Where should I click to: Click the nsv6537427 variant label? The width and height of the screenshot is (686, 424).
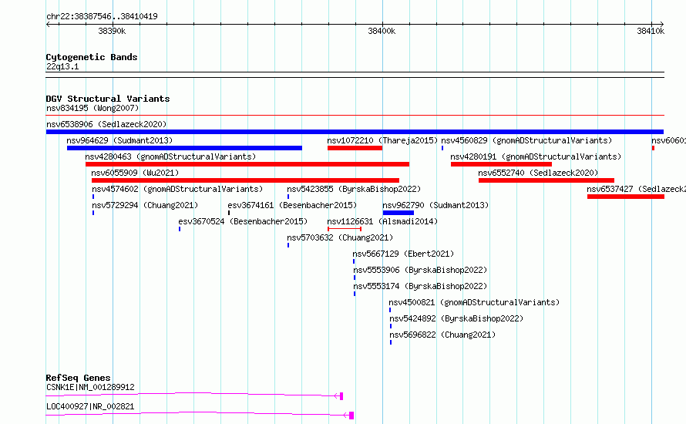(636, 189)
